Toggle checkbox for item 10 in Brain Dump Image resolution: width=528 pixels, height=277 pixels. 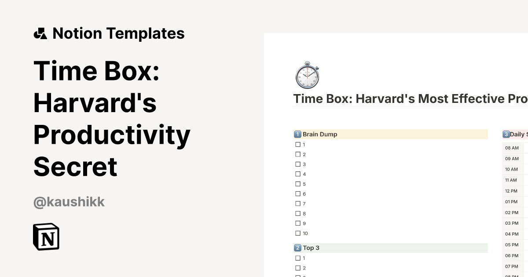click(x=298, y=233)
